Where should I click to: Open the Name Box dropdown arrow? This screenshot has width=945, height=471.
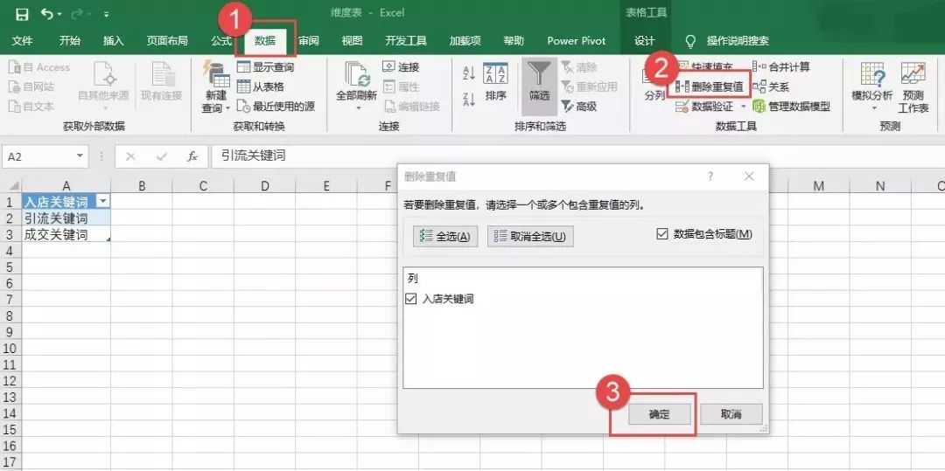pos(80,156)
